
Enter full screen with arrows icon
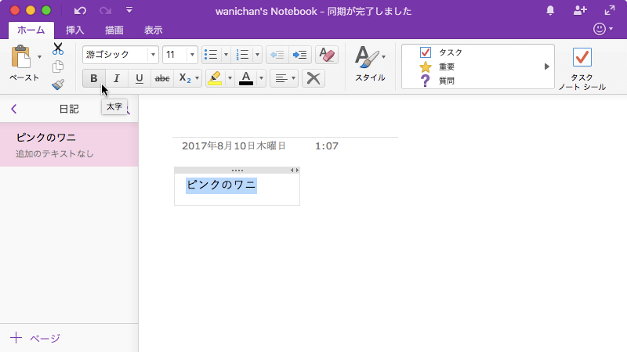[610, 11]
